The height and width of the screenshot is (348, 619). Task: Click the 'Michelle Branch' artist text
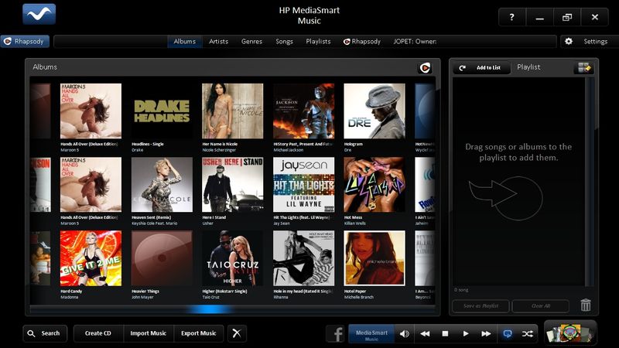tap(359, 297)
